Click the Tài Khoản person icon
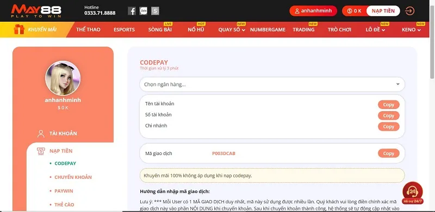 click(x=41, y=134)
